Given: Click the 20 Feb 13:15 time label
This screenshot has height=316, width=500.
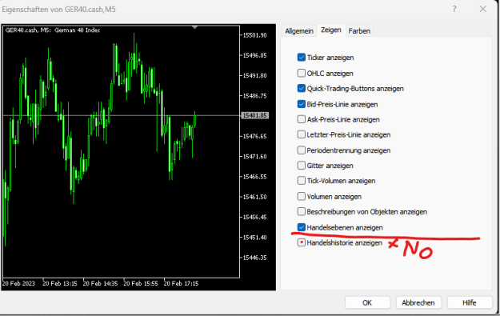Looking at the screenshot, I should 60,283.
